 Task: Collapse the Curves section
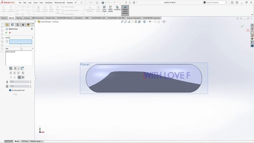[x=33, y=38]
